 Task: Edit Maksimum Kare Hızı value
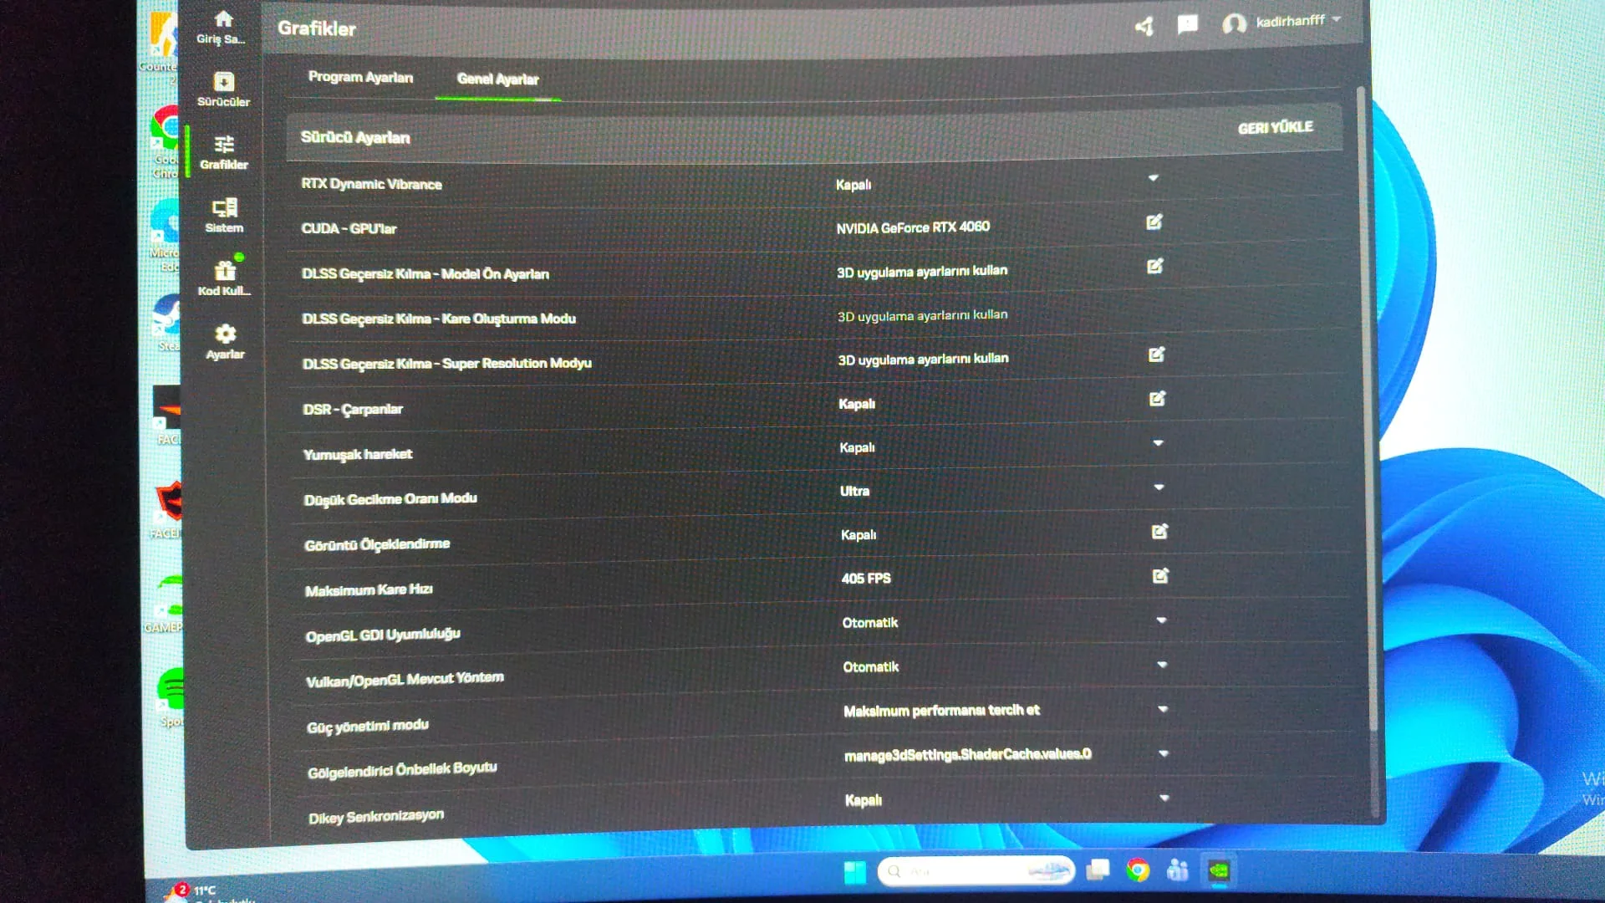1160,575
